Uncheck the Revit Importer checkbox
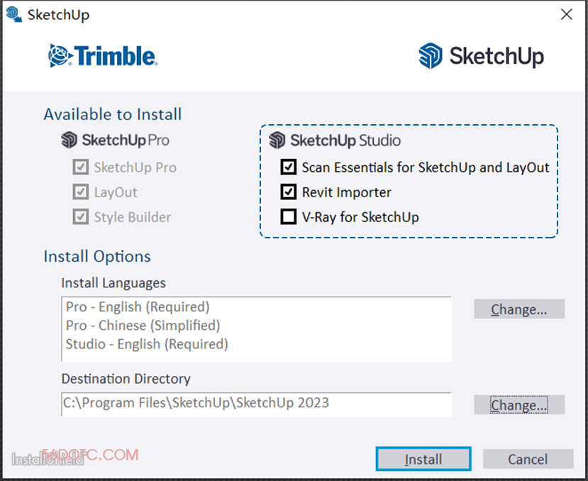Viewport: 588px width, 481px height. [x=289, y=192]
